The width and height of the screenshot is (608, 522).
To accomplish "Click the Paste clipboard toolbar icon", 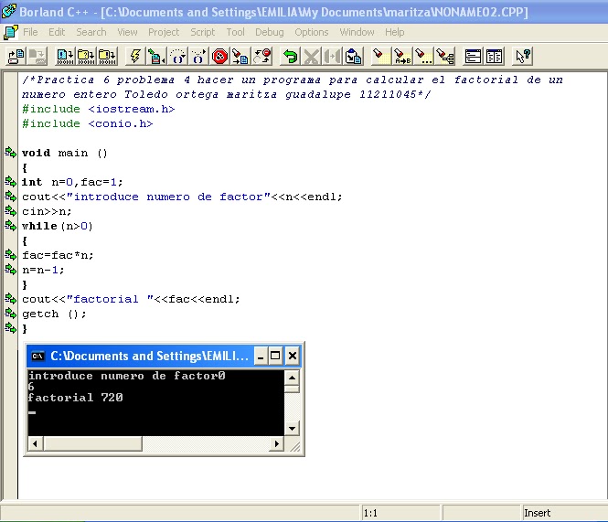I will 353,57.
